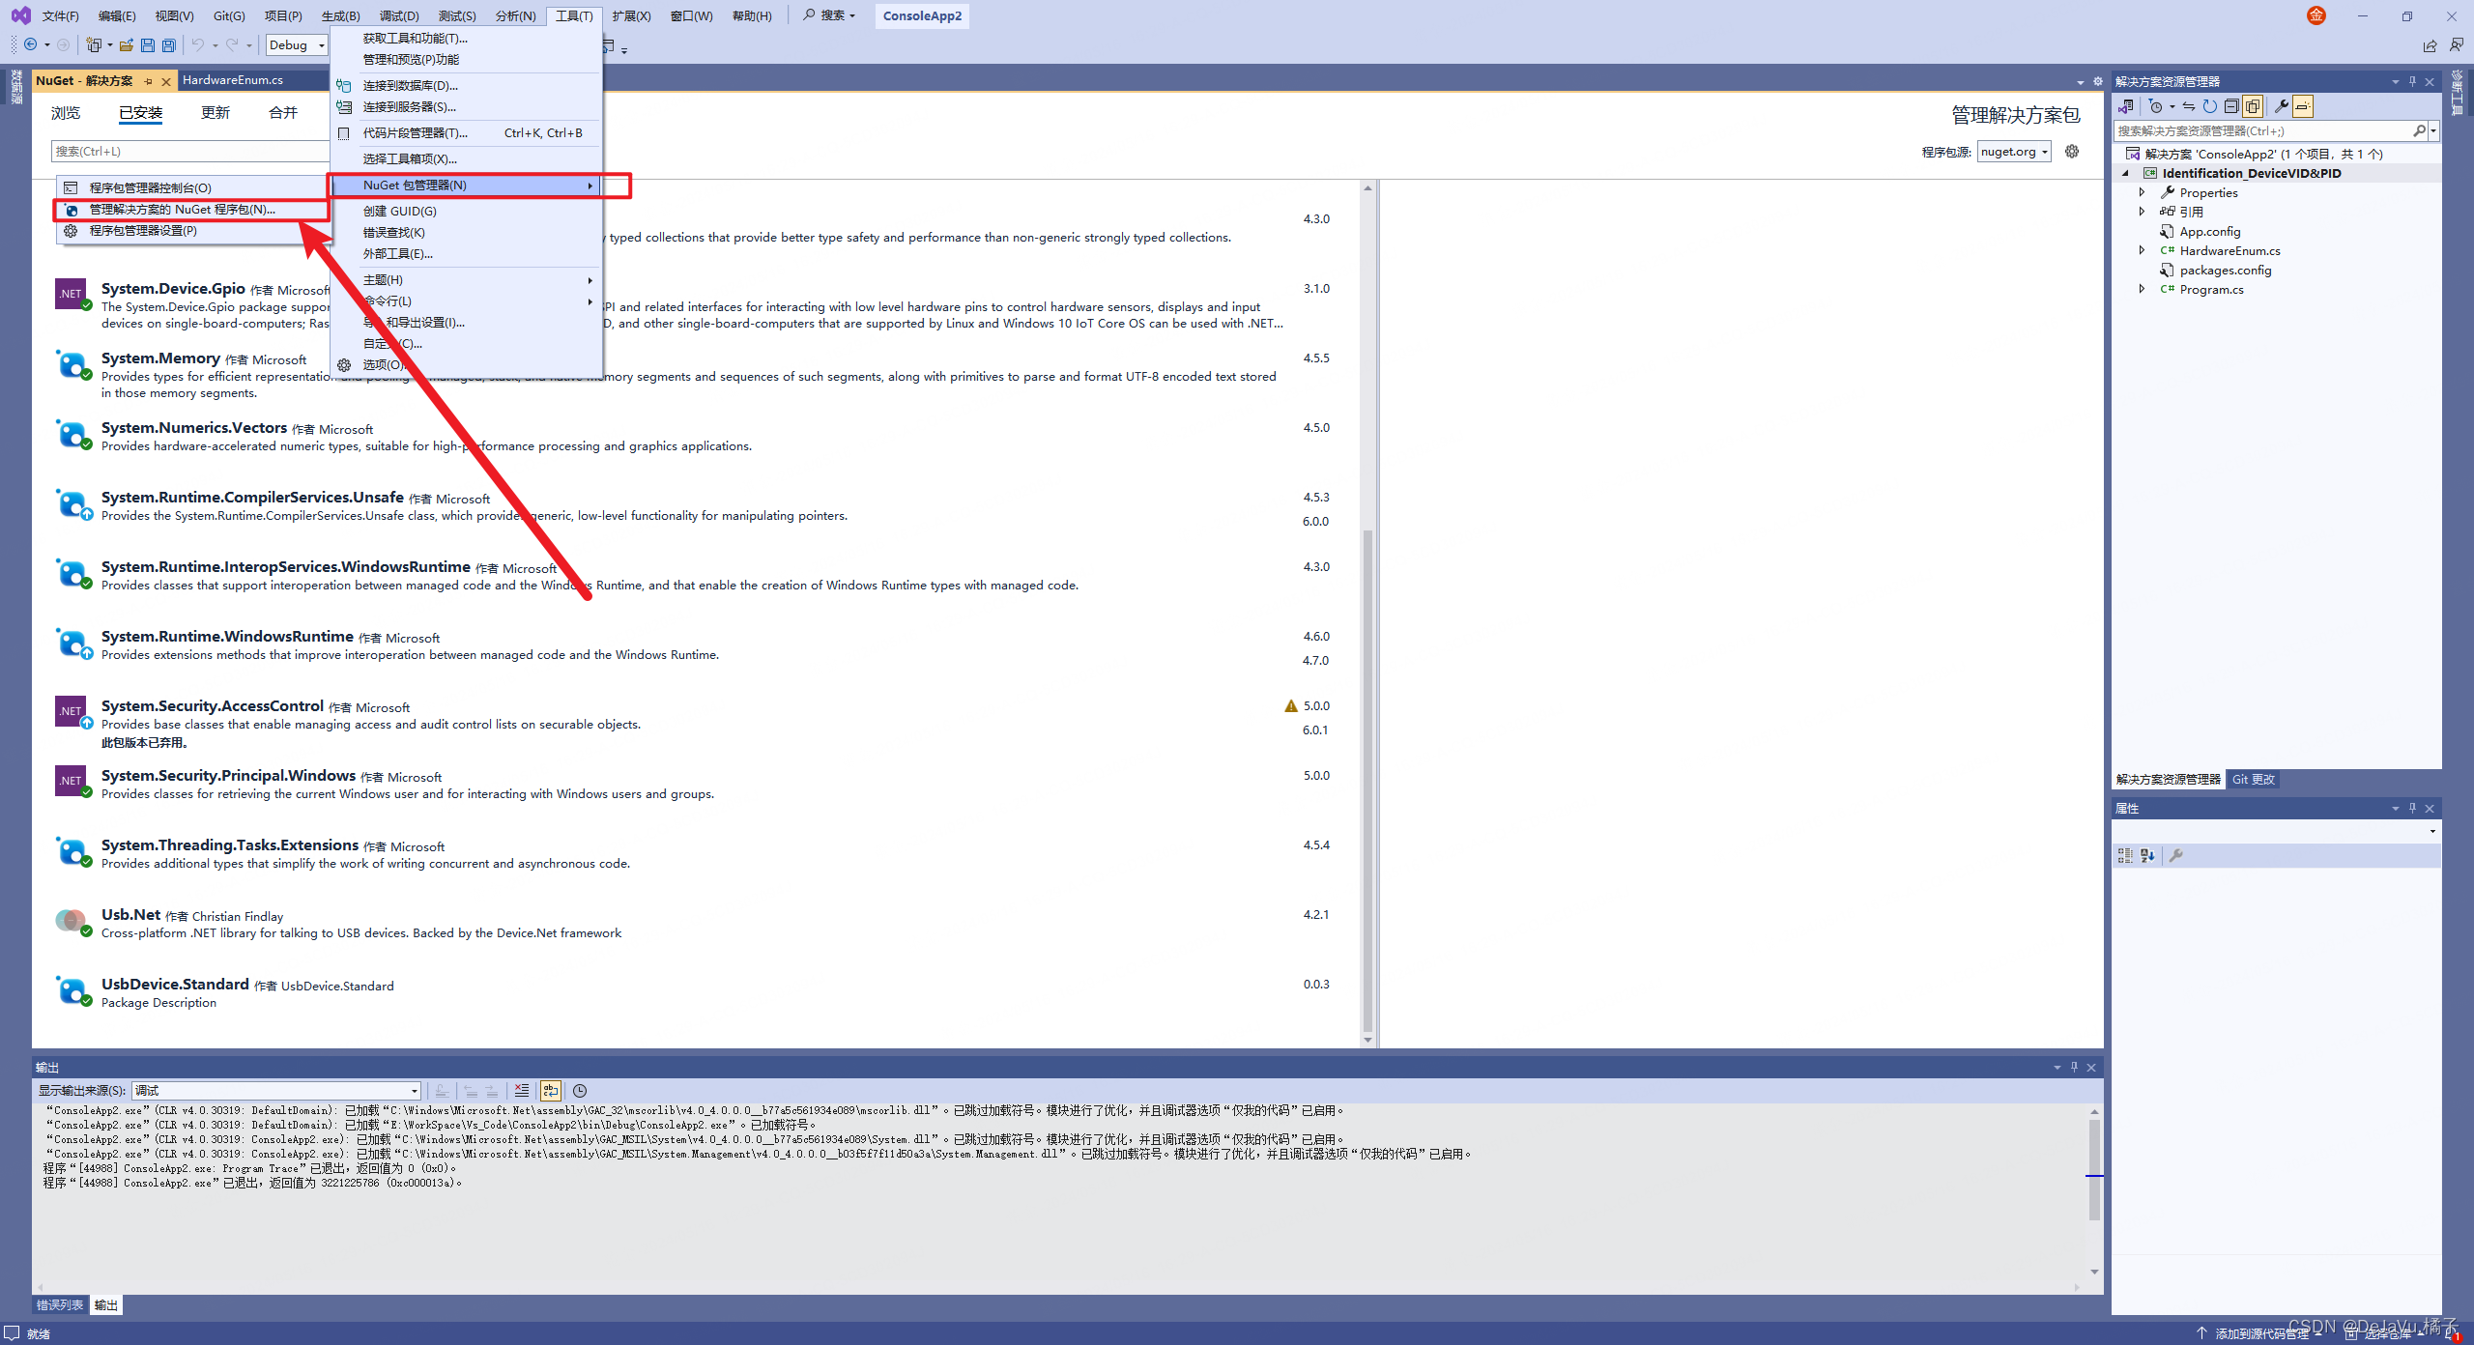Click Solution Explorer Properties wrench icon
This screenshot has width=2474, height=1345.
tap(2282, 106)
